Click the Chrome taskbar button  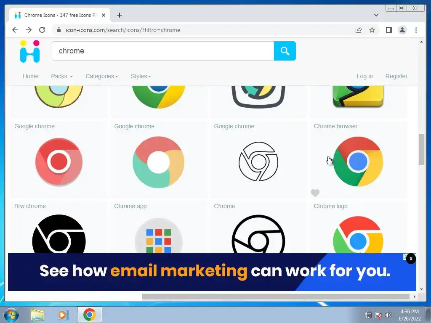[90, 315]
